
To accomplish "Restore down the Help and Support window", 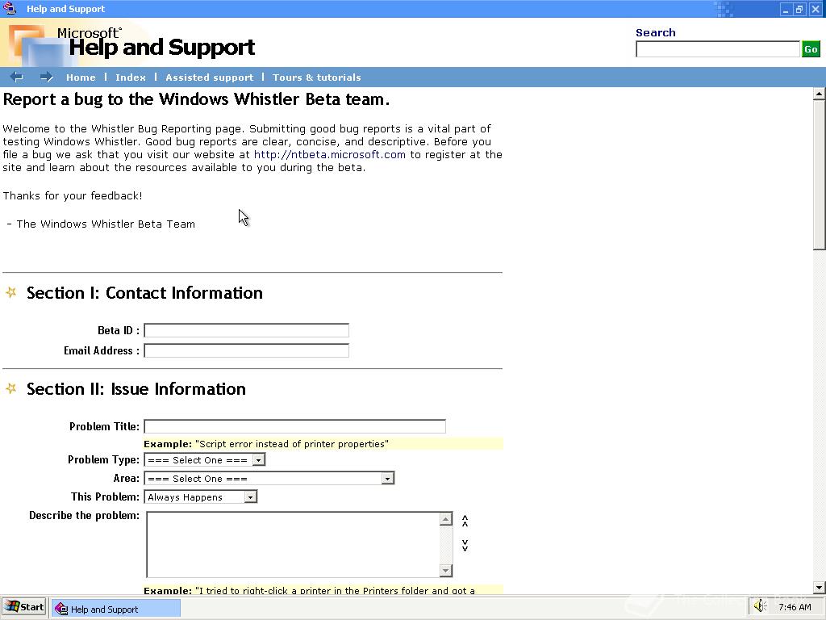I will (799, 9).
